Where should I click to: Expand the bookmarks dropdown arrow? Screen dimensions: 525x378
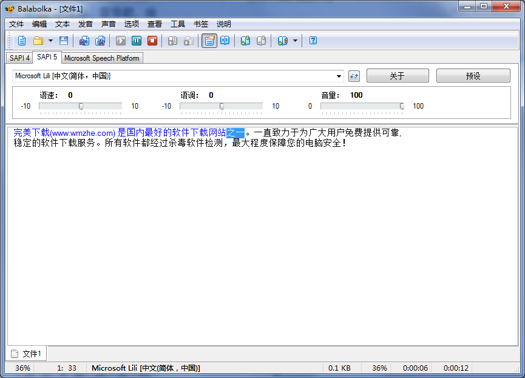296,41
